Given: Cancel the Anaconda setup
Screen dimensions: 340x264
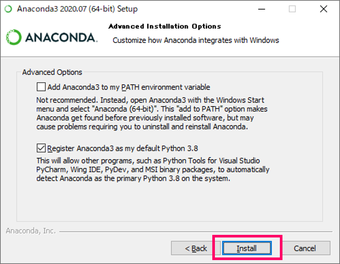Looking at the screenshot, I should pos(305,248).
